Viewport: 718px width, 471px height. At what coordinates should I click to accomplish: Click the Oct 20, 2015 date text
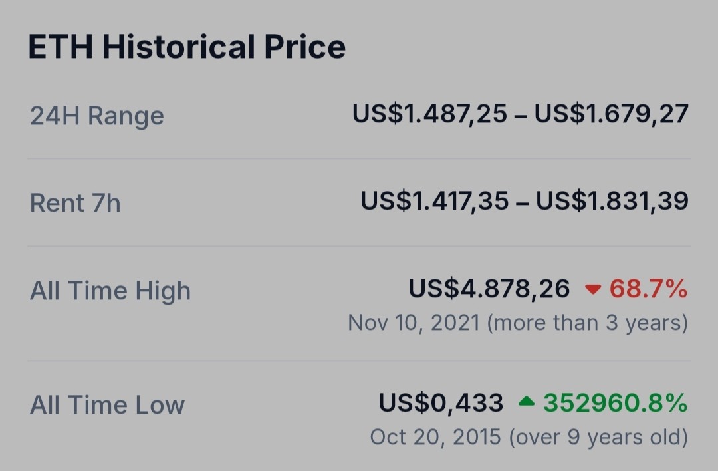435,436
